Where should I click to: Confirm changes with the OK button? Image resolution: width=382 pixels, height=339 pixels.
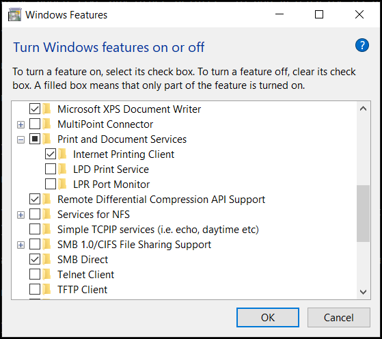point(268,317)
